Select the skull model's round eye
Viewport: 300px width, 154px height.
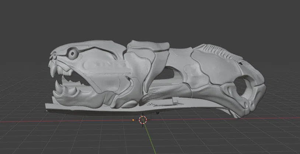[73, 54]
